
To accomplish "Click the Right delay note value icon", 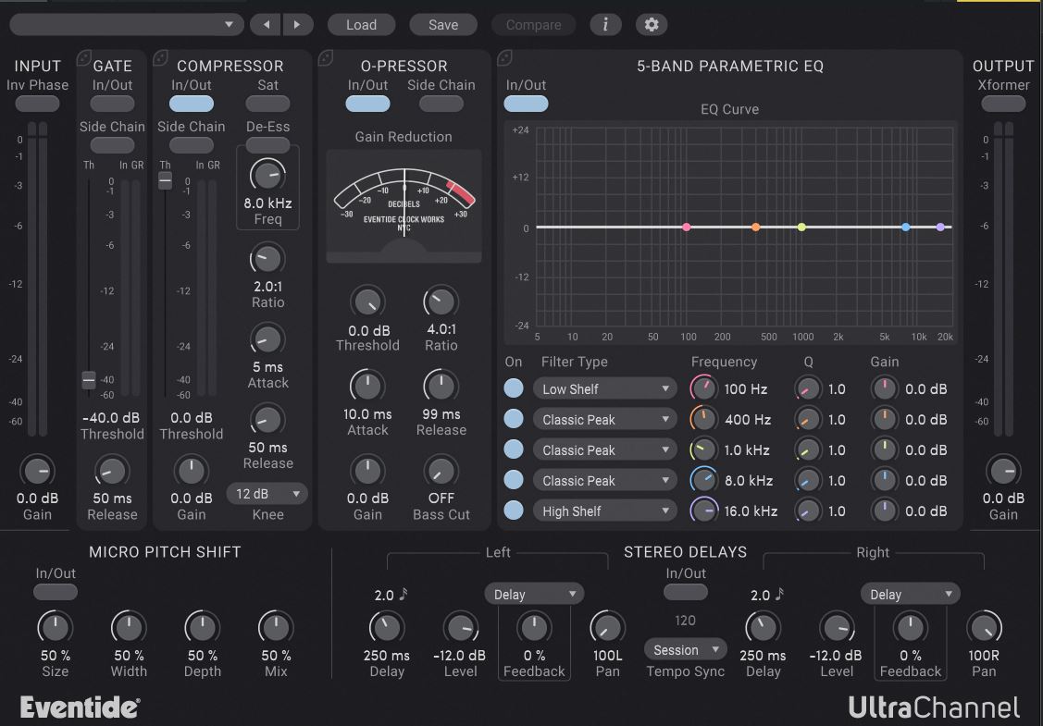I will pyautogui.click(x=779, y=595).
